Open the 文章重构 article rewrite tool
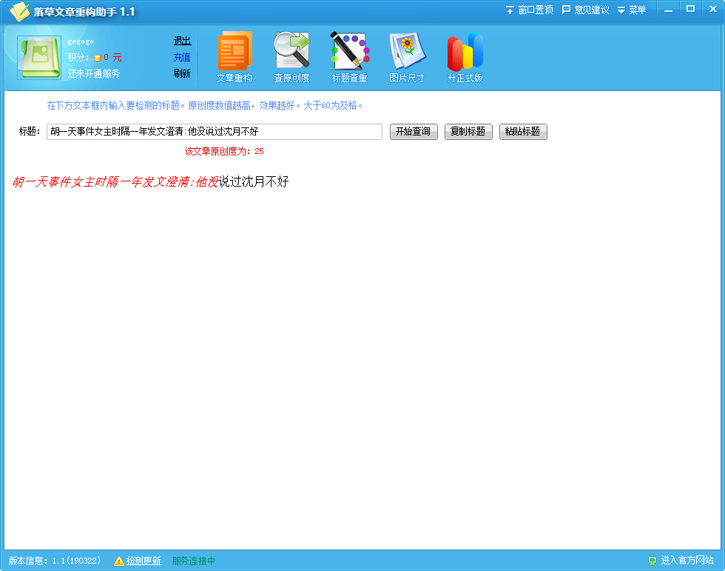Image resolution: width=725 pixels, height=571 pixels. tap(235, 57)
